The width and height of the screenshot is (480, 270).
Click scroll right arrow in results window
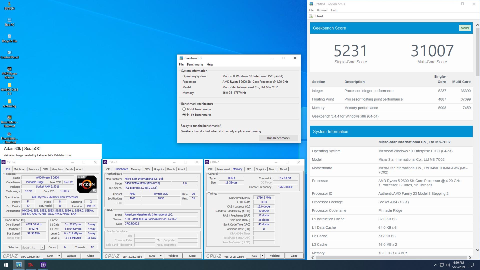[x=470, y=257]
